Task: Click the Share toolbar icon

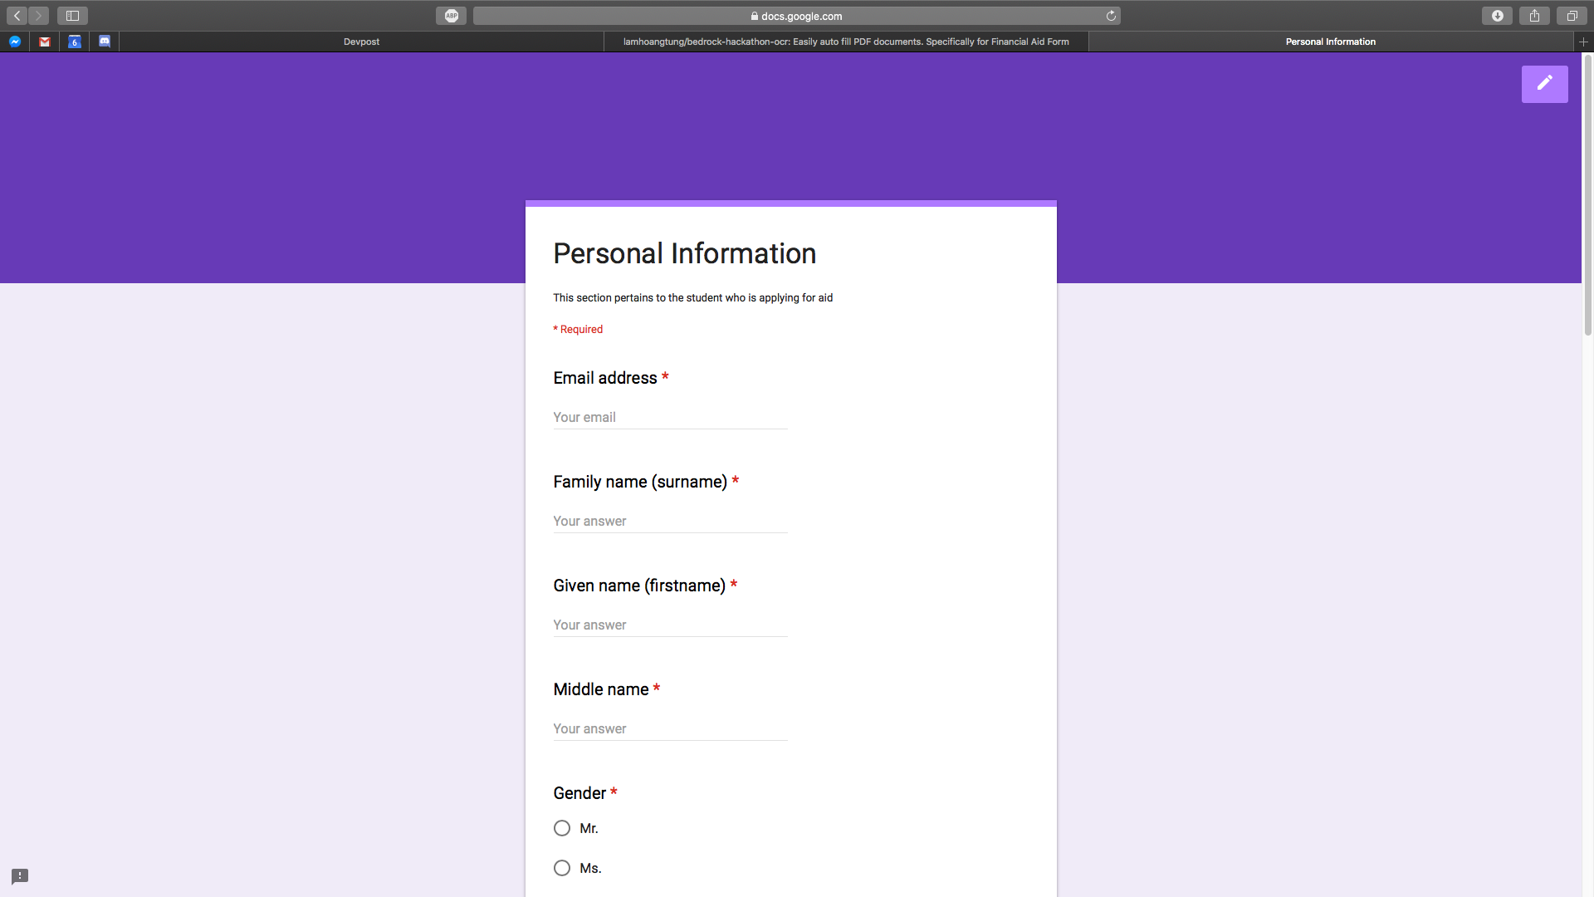Action: pyautogui.click(x=1534, y=16)
